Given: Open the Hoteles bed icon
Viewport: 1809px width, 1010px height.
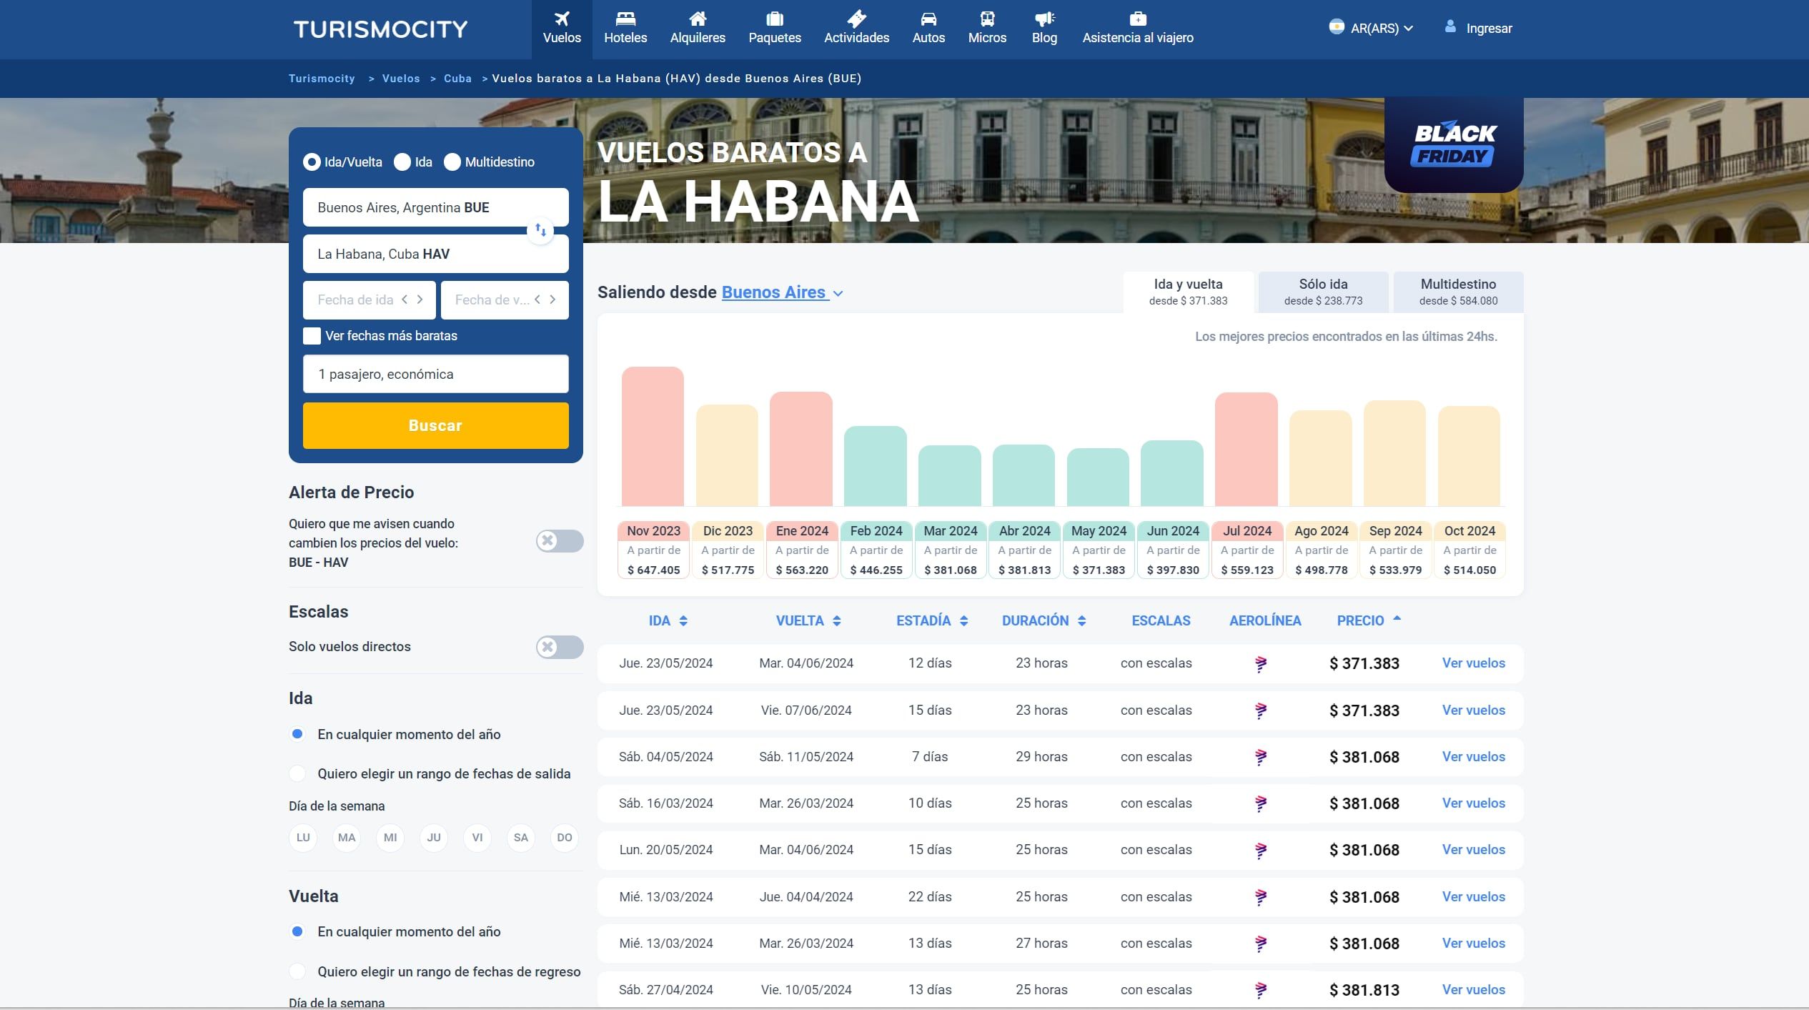Looking at the screenshot, I should (x=625, y=19).
